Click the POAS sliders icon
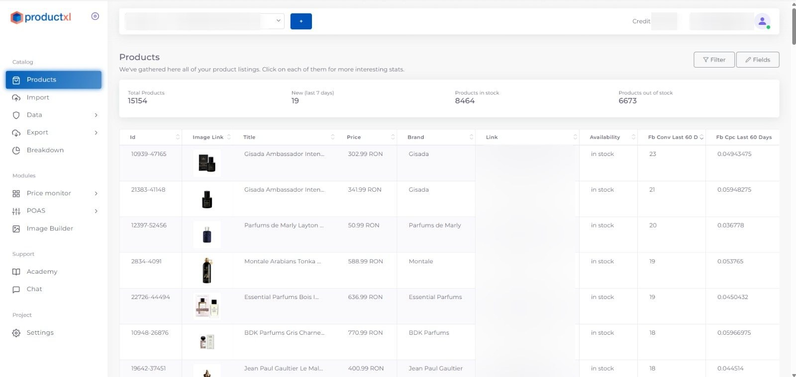This screenshot has width=796, height=377. coord(16,211)
